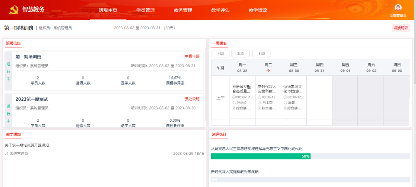Click location icon in 周一 course cell
The width and height of the screenshot is (416, 187).
pos(234,108)
